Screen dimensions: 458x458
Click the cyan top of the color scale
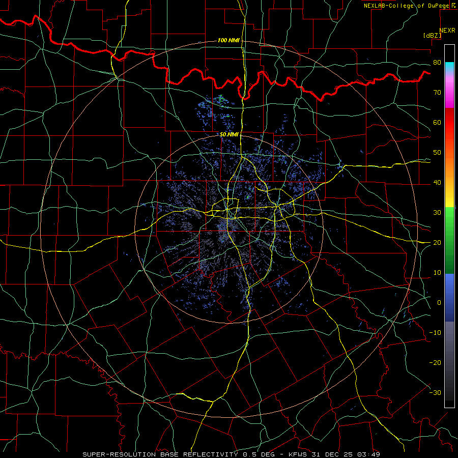coord(449,66)
